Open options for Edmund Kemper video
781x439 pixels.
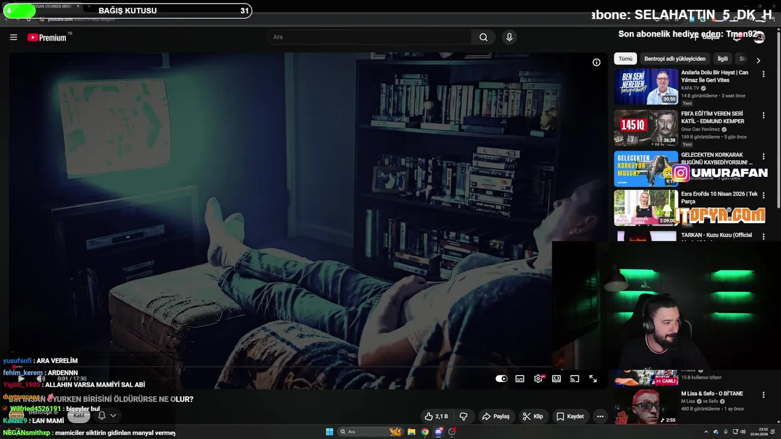tap(763, 115)
